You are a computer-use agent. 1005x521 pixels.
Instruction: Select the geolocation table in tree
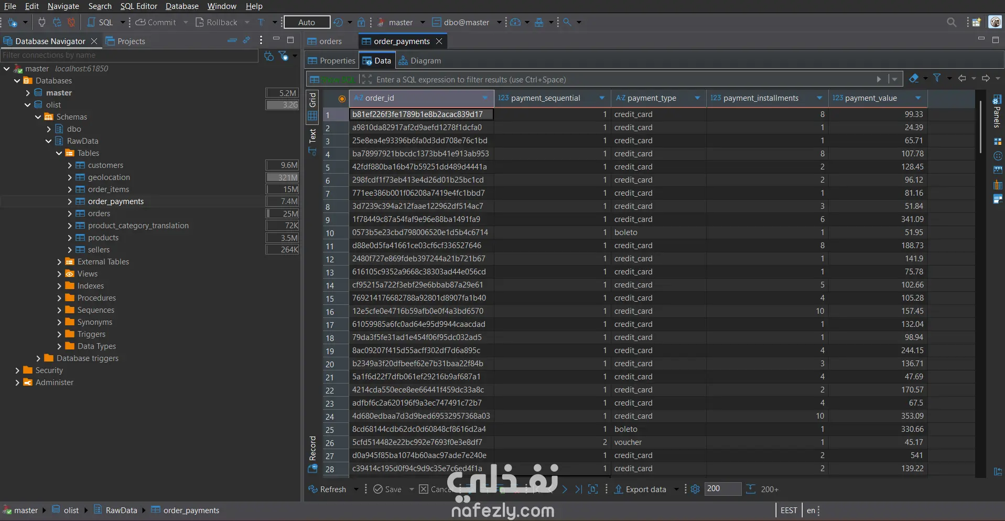(x=109, y=177)
